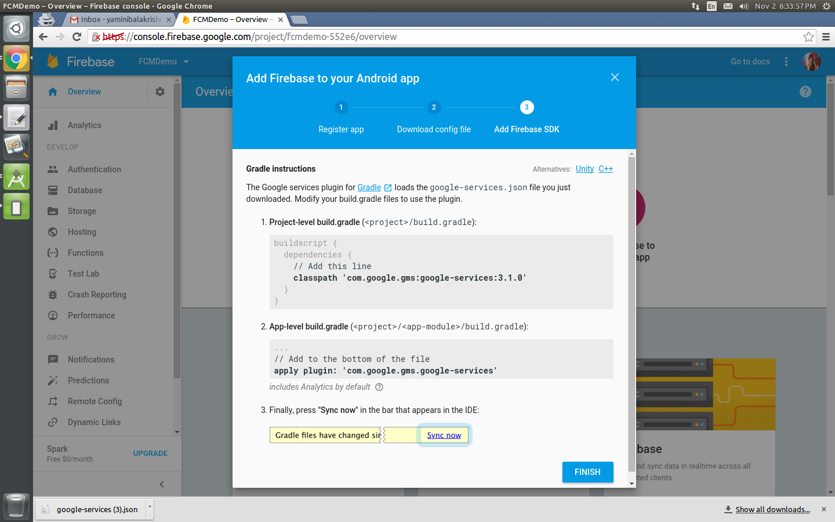This screenshot has height=522, width=835.
Task: Select the Storage folder icon
Action: coord(53,211)
